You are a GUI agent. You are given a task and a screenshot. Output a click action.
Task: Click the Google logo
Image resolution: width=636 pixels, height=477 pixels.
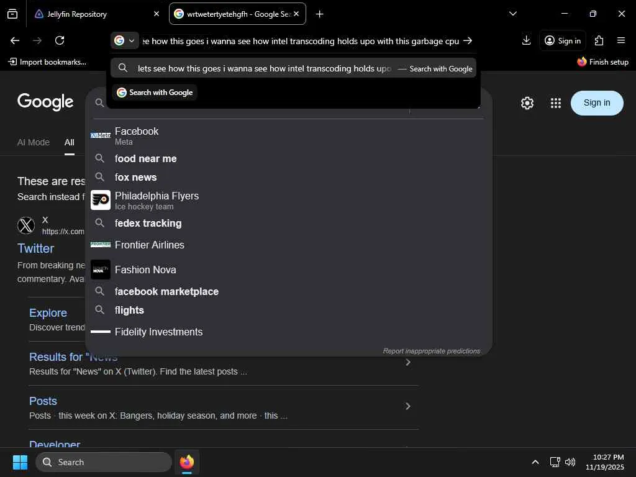45,102
